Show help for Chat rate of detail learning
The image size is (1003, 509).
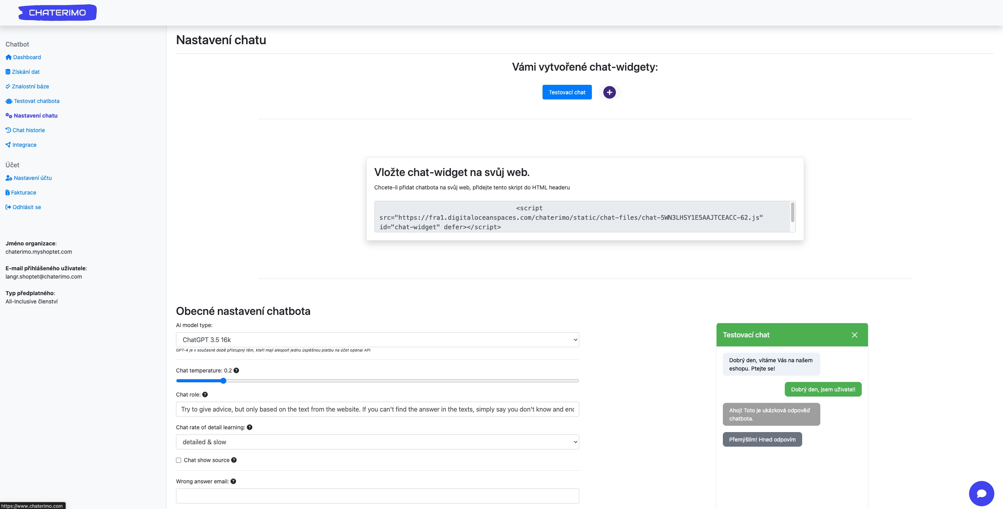pos(250,427)
